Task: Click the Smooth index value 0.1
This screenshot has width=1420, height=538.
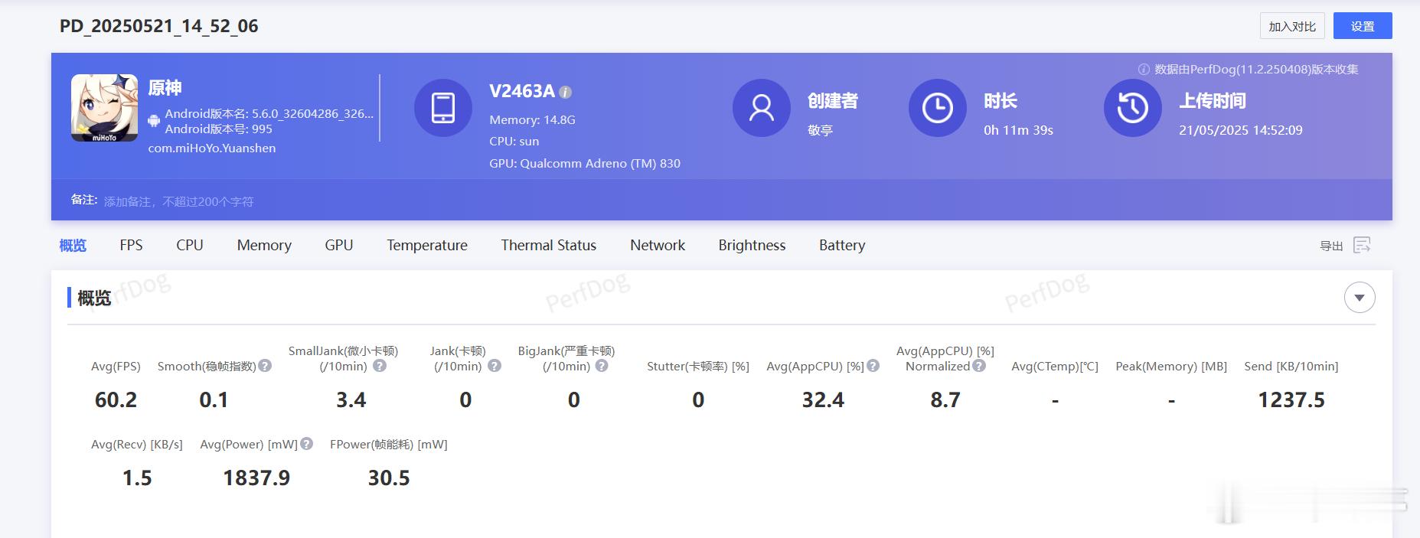Action: [214, 399]
